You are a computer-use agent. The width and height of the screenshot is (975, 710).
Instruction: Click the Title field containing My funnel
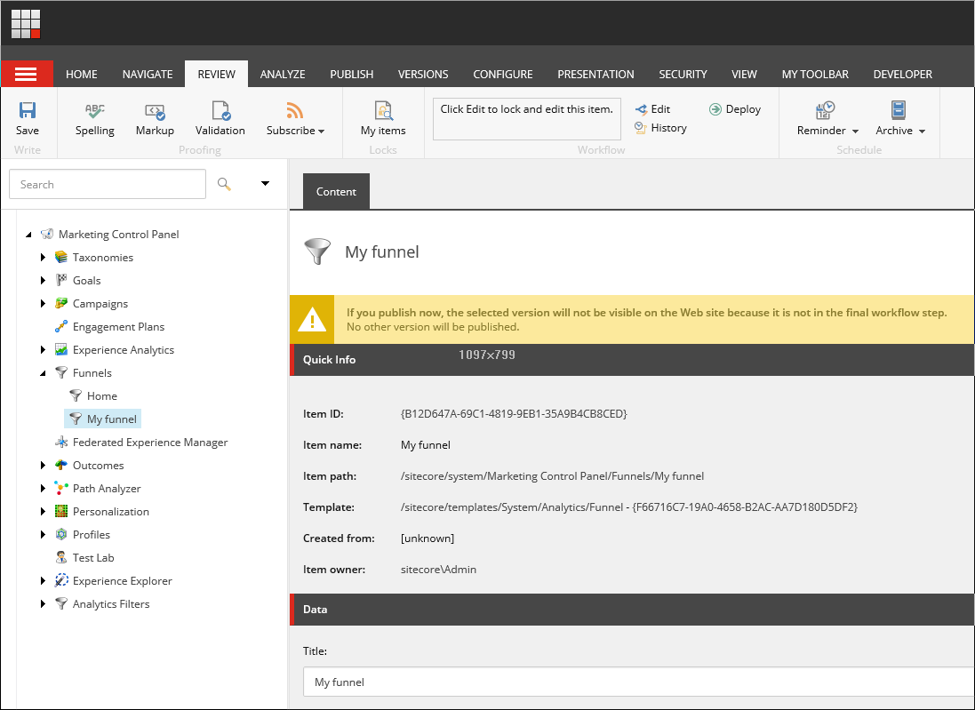(x=639, y=682)
